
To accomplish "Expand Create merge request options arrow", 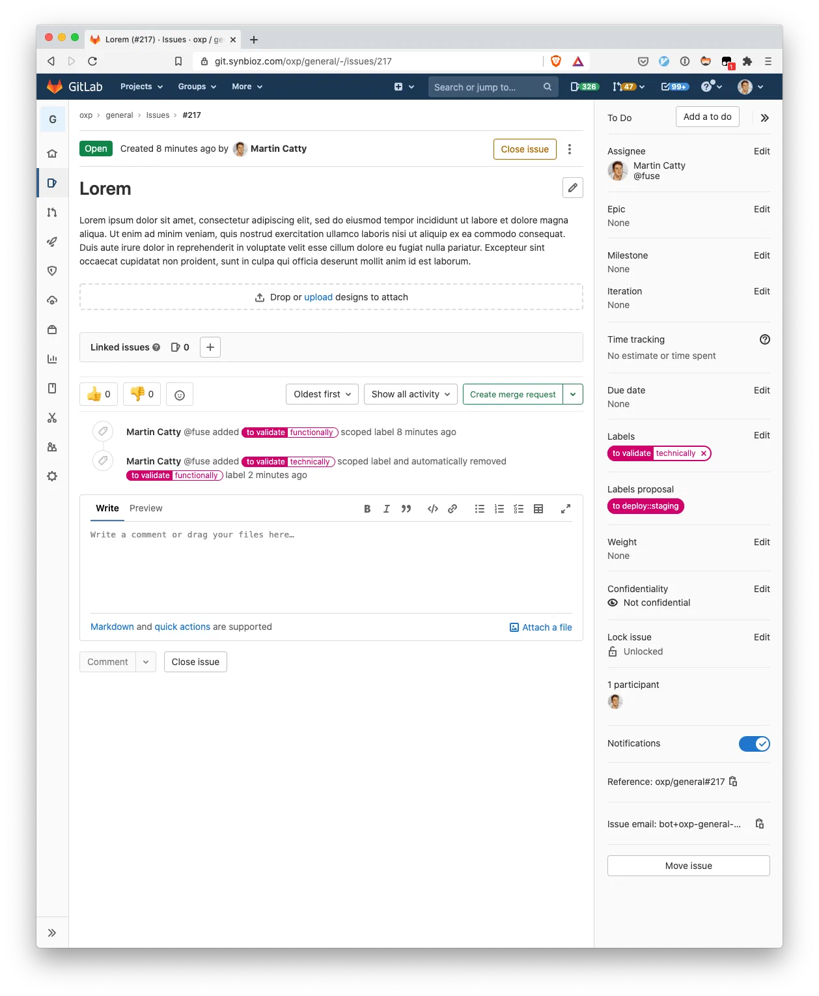I will 573,394.
